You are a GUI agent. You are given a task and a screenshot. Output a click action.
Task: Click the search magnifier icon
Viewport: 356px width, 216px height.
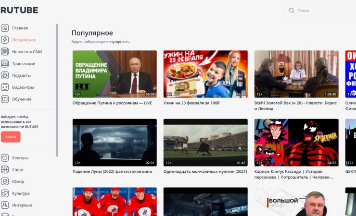click(291, 11)
